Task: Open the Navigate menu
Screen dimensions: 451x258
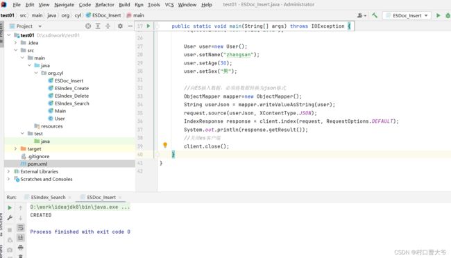Action: tap(64, 5)
